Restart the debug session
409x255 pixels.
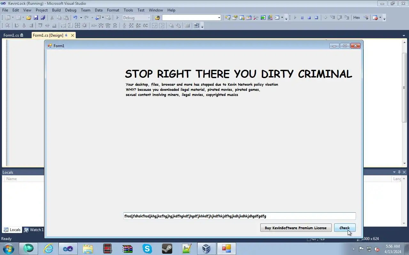pyautogui.click(x=316, y=18)
